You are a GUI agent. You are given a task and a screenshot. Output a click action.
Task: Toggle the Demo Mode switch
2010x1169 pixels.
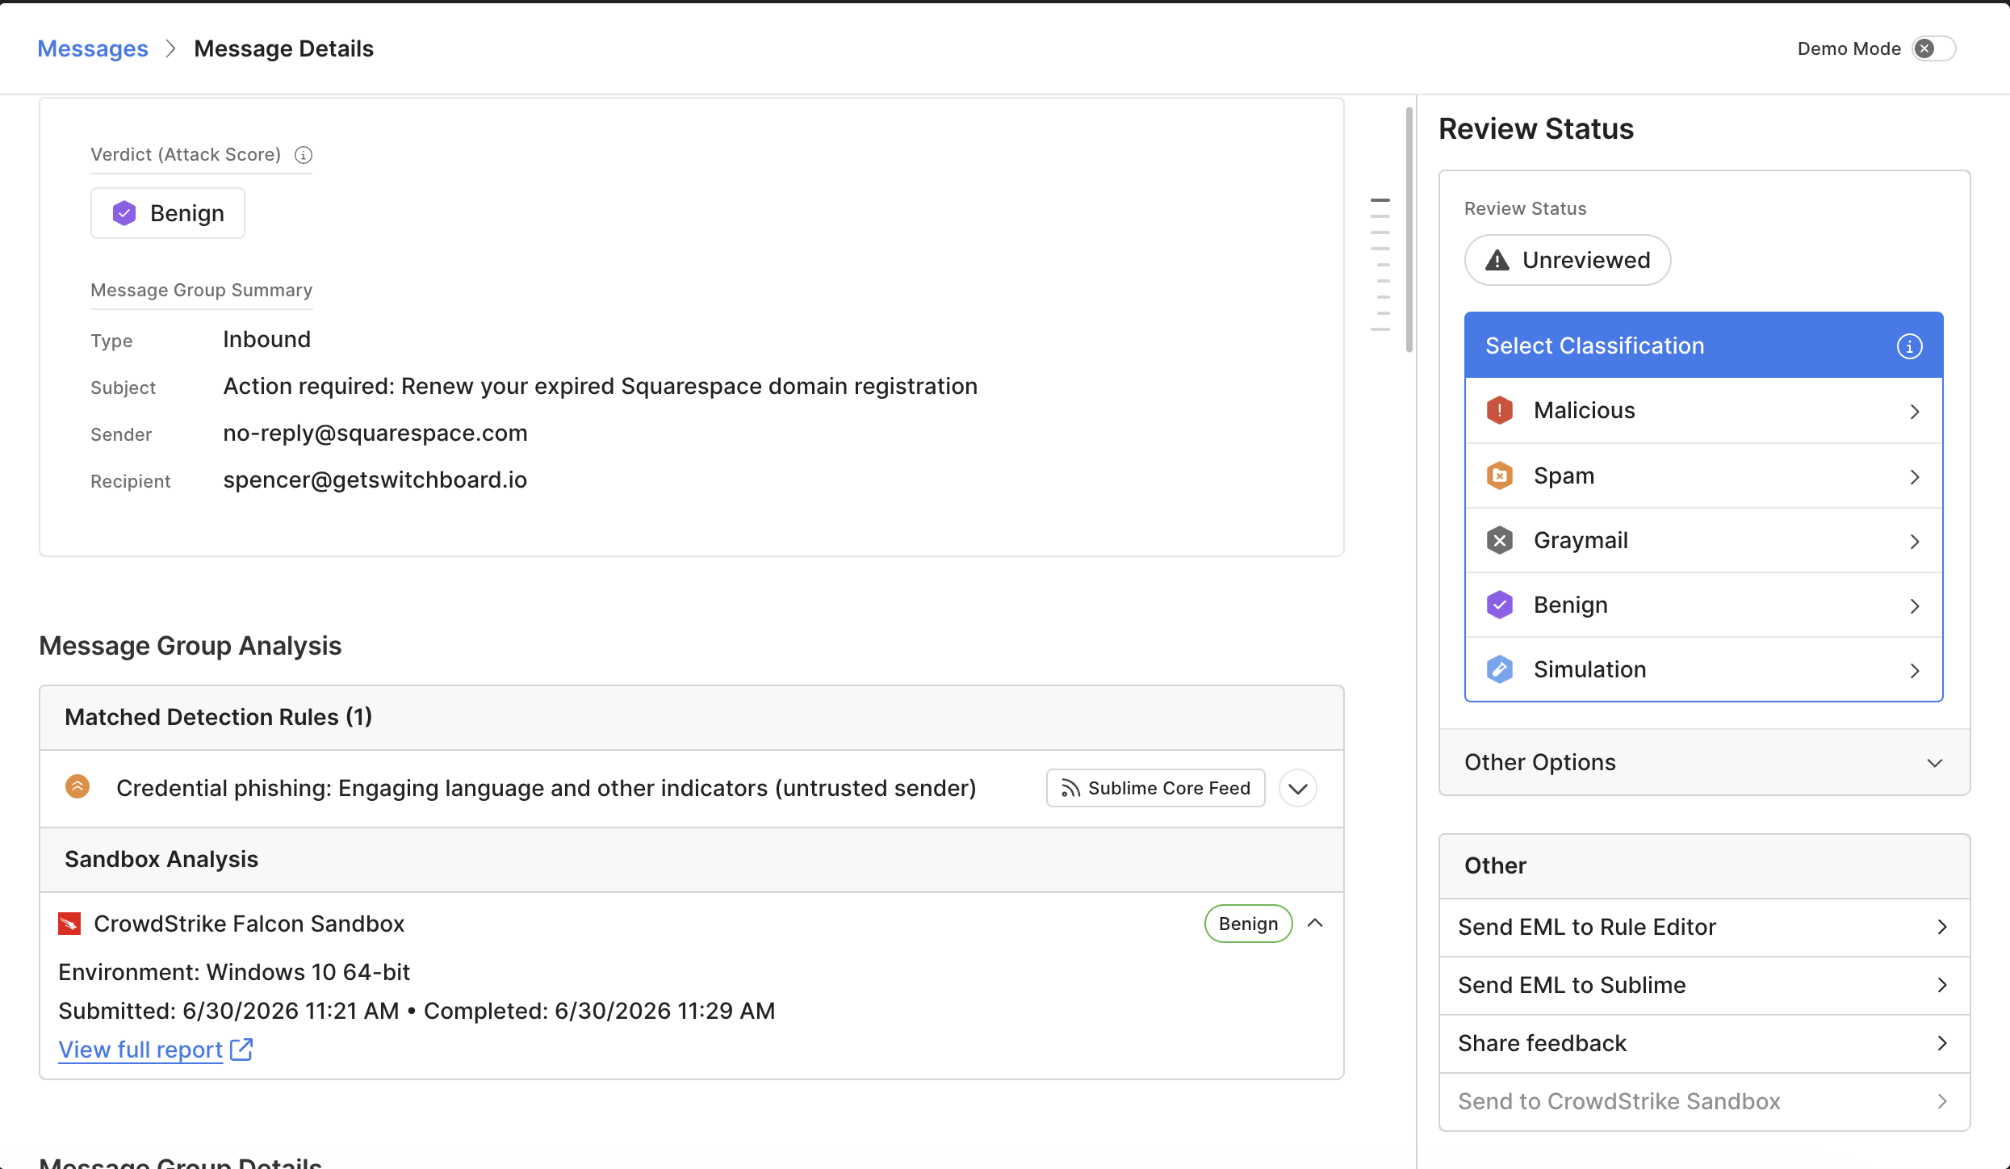click(1933, 48)
